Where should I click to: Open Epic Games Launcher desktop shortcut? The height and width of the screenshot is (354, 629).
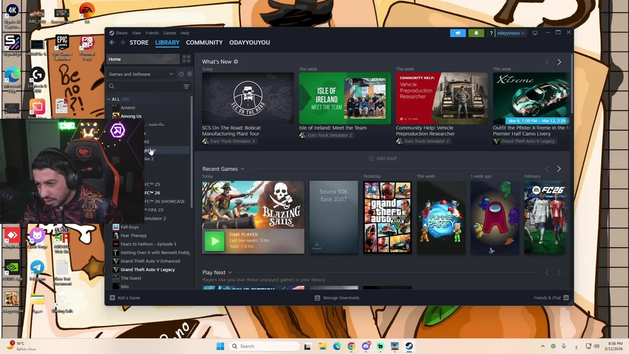tap(62, 48)
